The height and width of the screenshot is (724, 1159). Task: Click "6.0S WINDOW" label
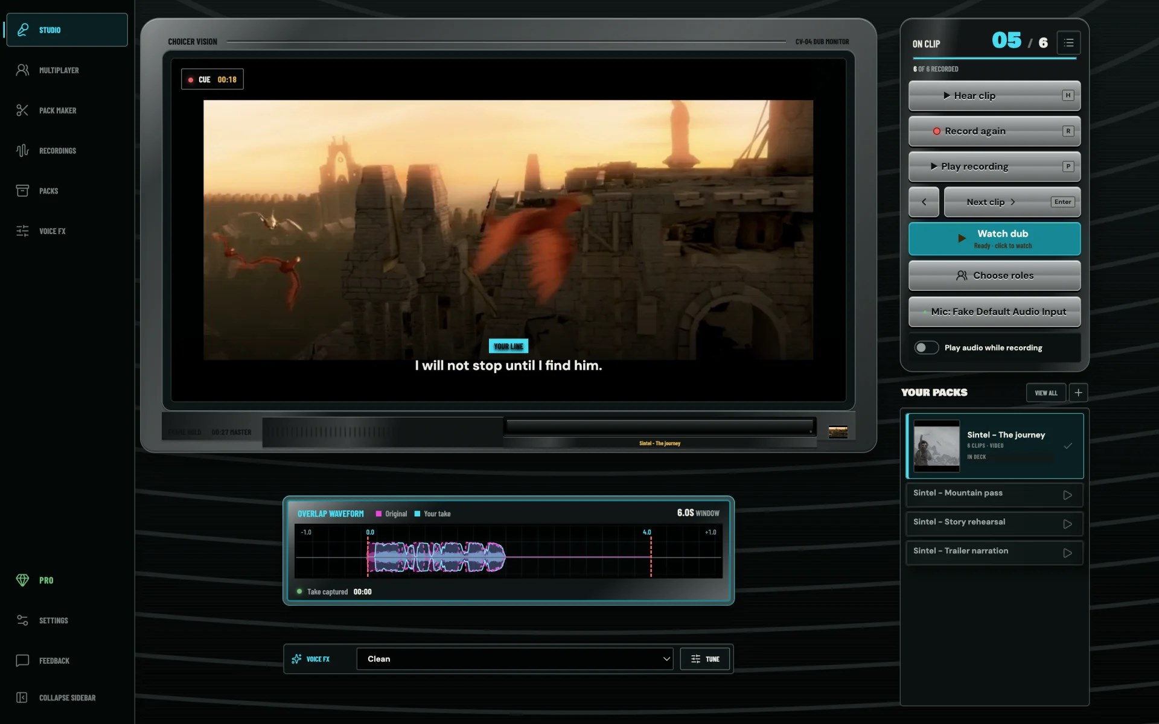tap(698, 513)
